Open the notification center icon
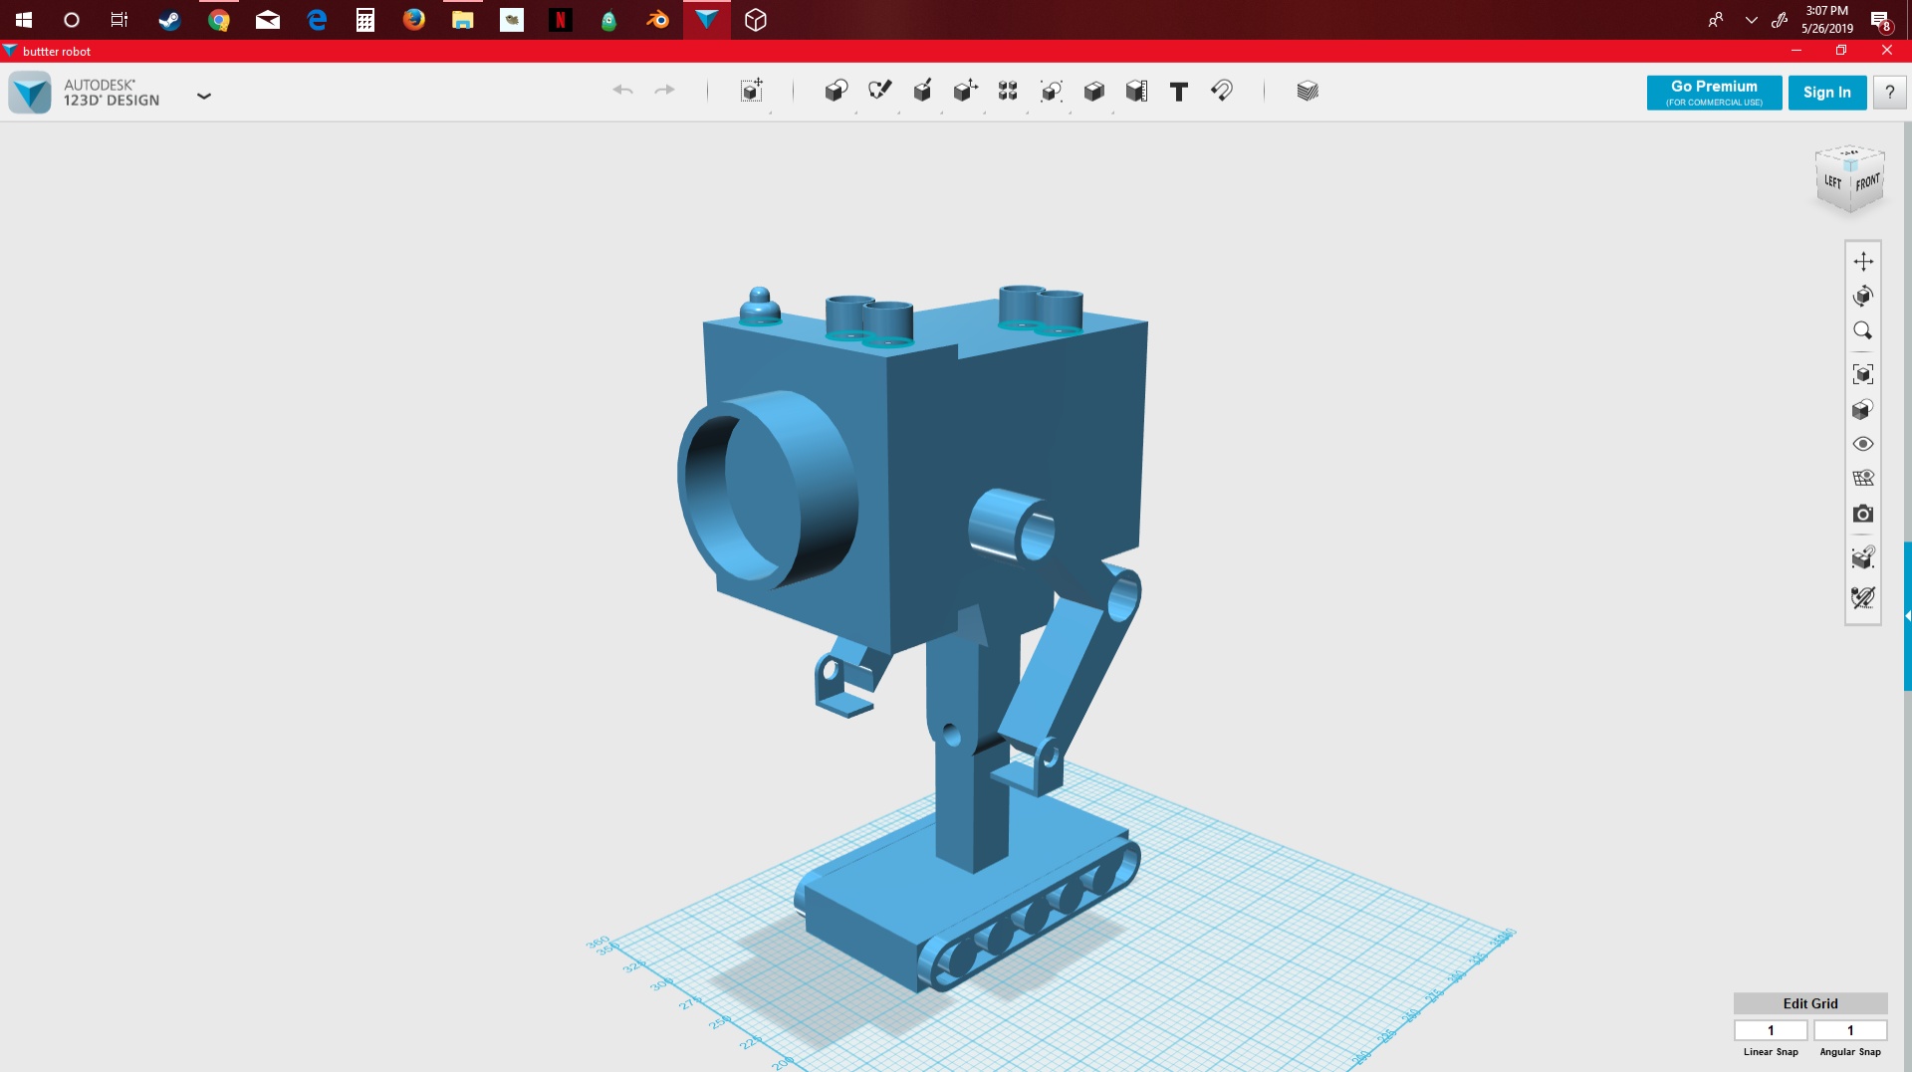This screenshot has width=1912, height=1072. coord(1880,20)
